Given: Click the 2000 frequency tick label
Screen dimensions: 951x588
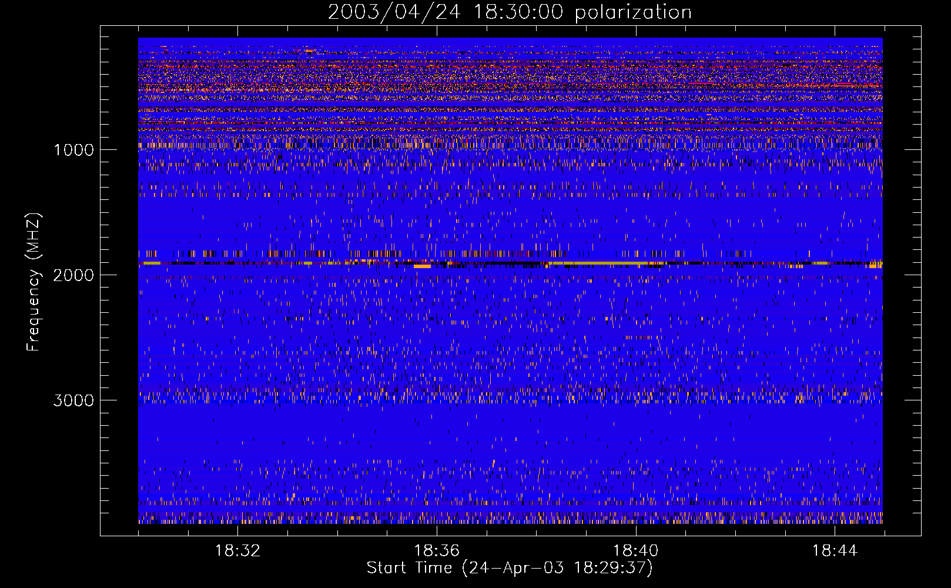Looking at the screenshot, I should point(73,275).
